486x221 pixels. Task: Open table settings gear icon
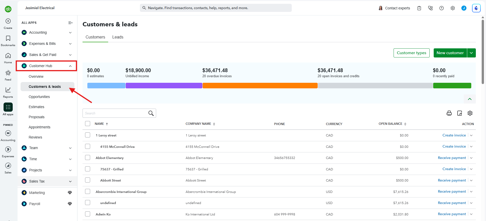pyautogui.click(x=470, y=113)
